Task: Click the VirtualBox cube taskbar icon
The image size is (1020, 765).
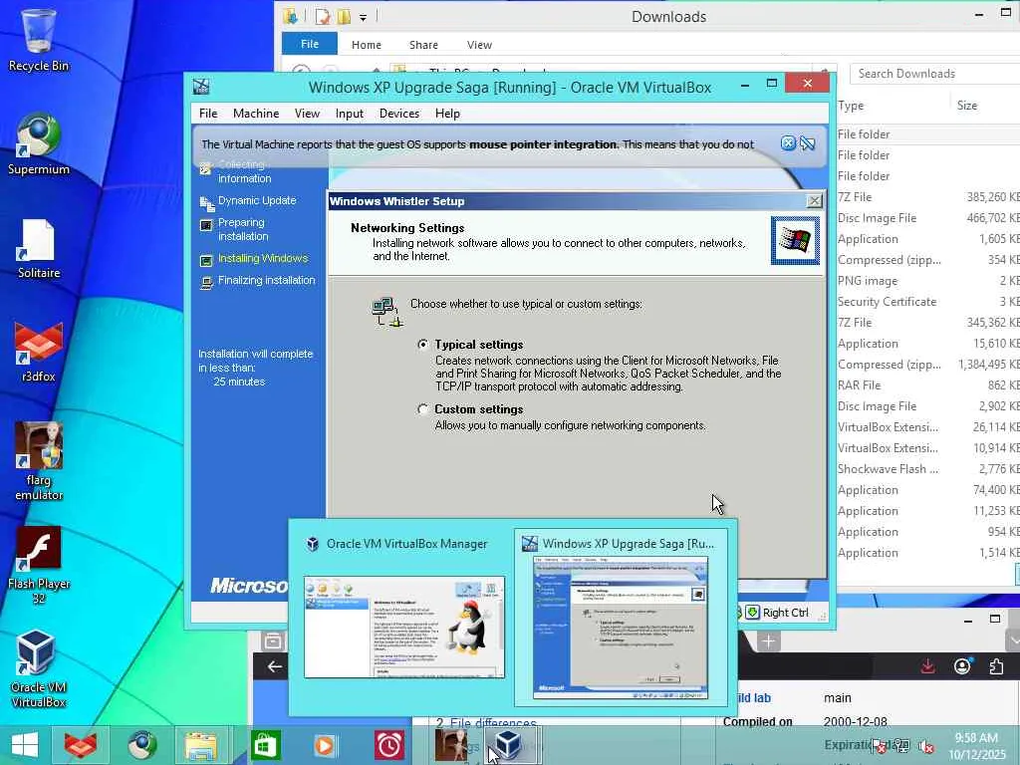Action: [x=508, y=745]
